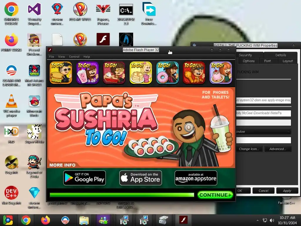
Task: Click Download on the App Store badge
Action: [141, 178]
